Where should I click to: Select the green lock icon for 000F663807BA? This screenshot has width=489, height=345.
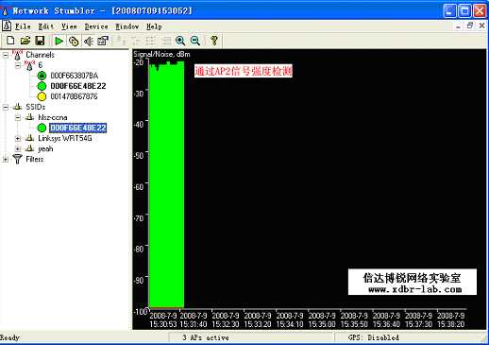(x=42, y=76)
